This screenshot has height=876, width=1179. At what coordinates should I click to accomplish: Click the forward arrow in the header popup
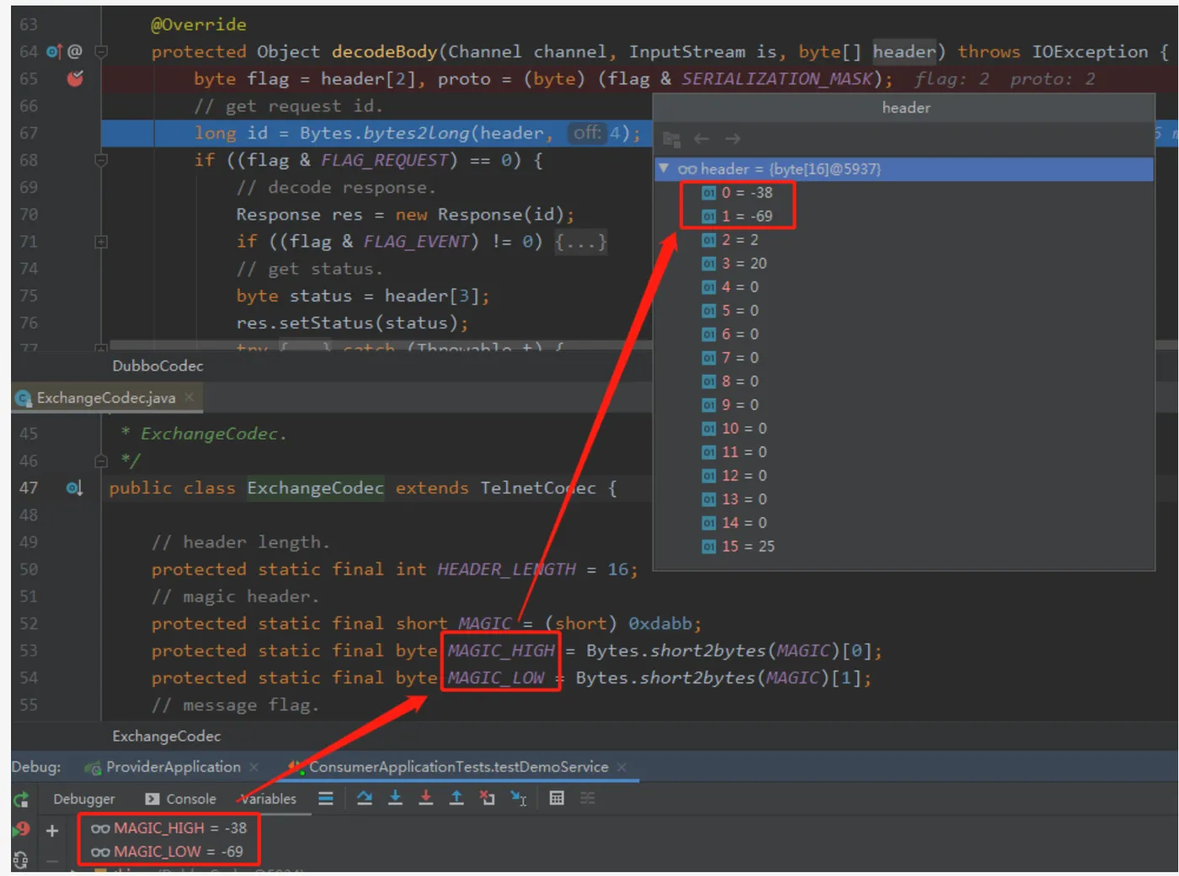(733, 138)
